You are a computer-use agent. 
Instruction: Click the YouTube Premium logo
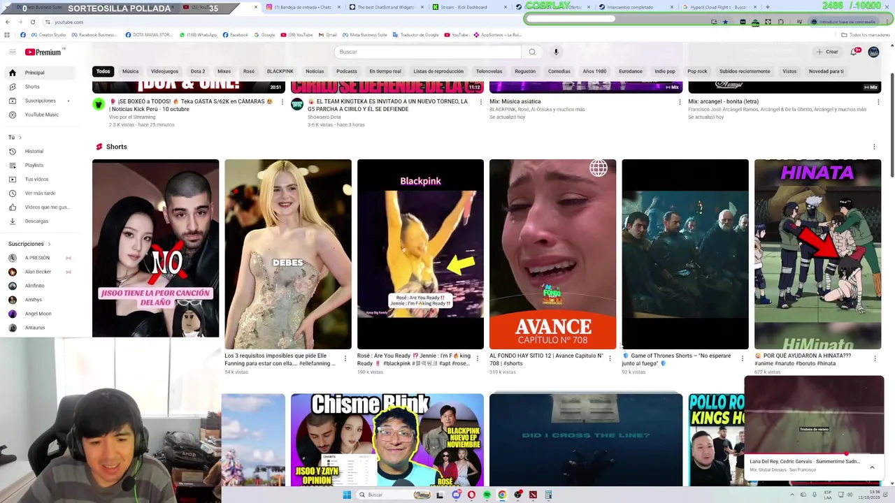pos(45,52)
